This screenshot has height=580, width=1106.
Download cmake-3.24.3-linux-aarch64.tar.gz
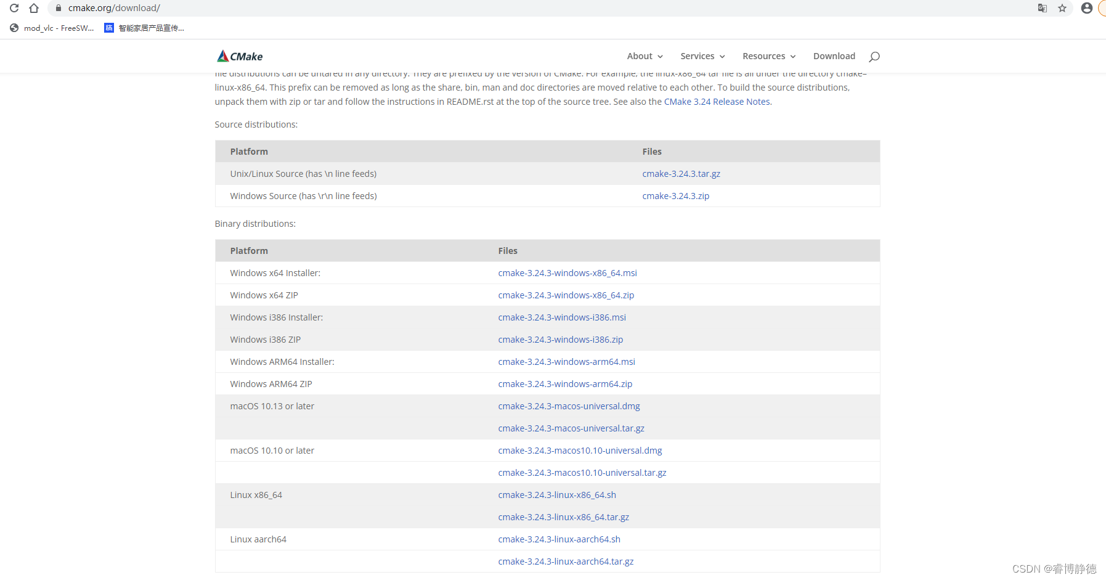pyautogui.click(x=566, y=562)
